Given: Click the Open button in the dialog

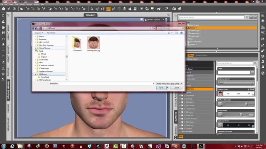Looking at the screenshot, I should coord(161,88).
